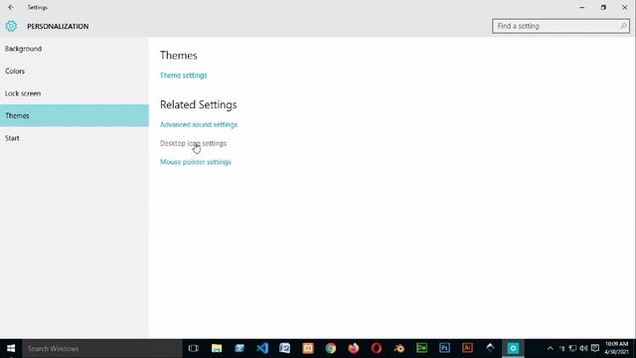This screenshot has height=358, width=636.
Task: Open the Theme settings link
Action: tap(183, 76)
